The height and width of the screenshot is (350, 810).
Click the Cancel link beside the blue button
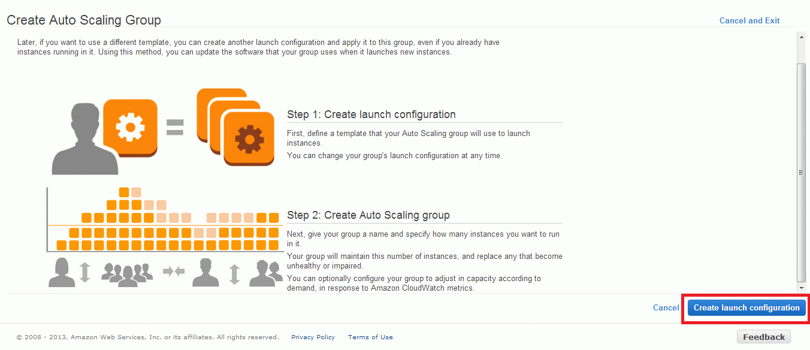pos(666,307)
